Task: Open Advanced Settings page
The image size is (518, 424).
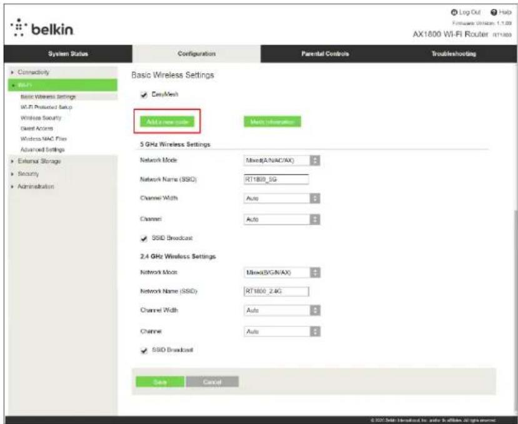Action: click(x=42, y=150)
